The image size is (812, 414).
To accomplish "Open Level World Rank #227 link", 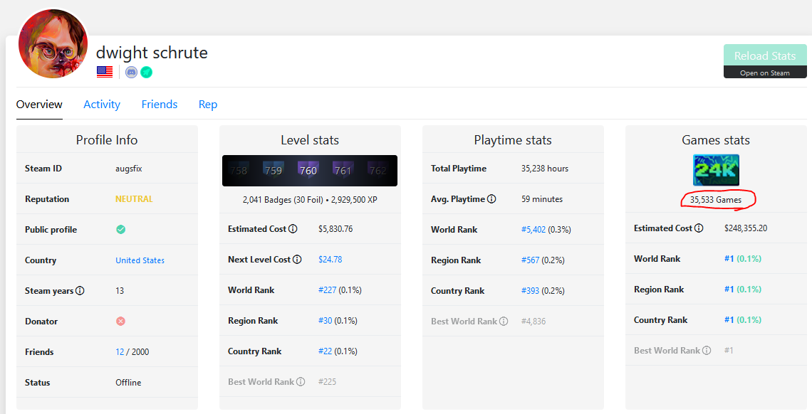I will [327, 290].
